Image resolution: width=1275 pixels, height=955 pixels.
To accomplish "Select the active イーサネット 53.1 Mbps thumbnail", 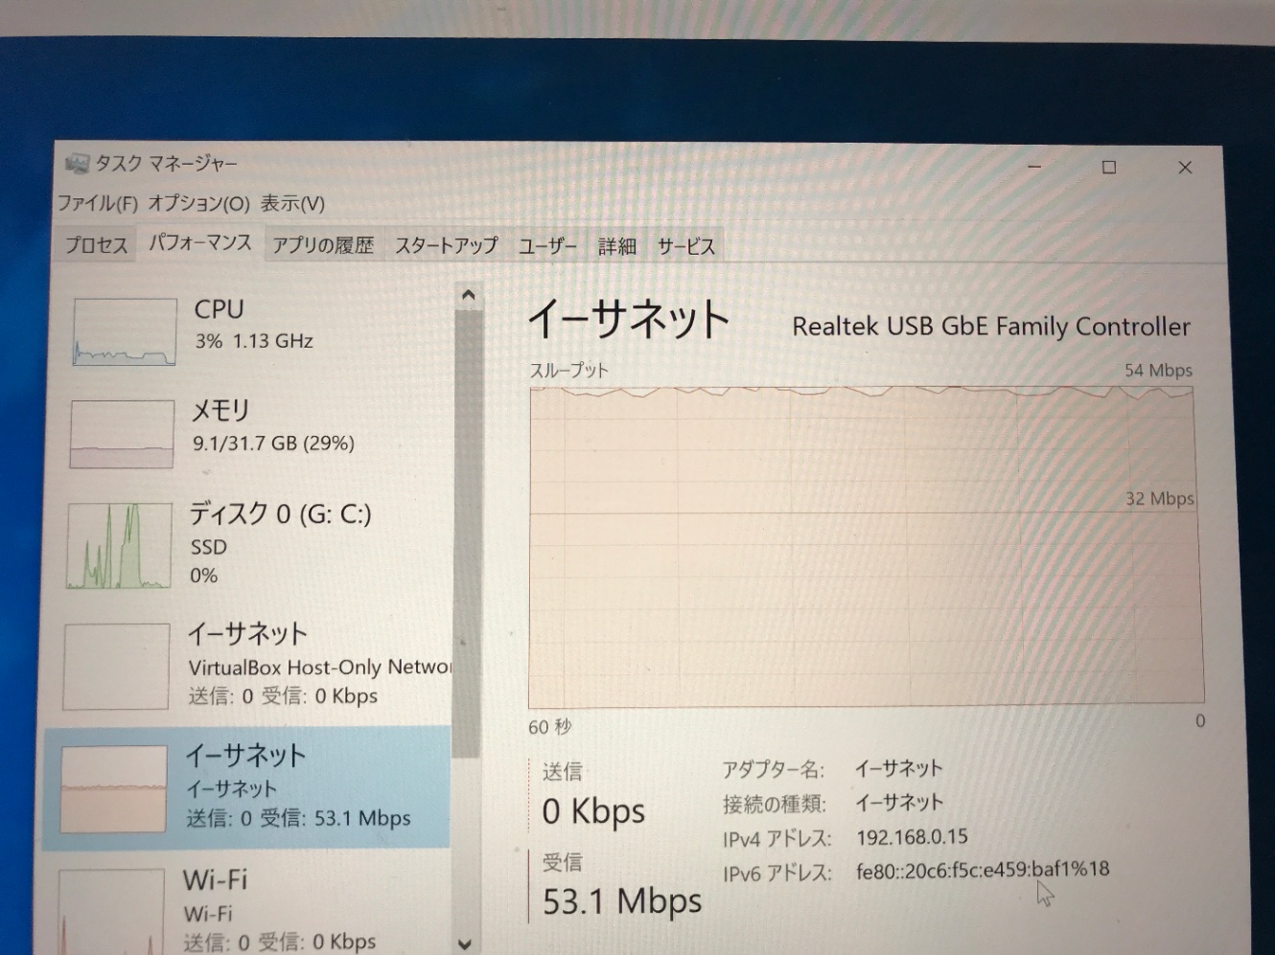I will [113, 789].
